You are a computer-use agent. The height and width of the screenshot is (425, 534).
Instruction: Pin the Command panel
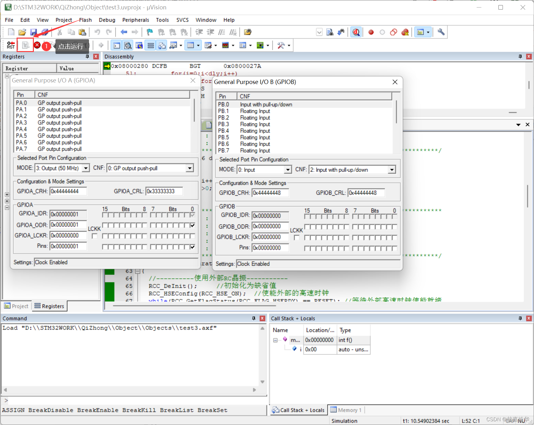pyautogui.click(x=254, y=318)
